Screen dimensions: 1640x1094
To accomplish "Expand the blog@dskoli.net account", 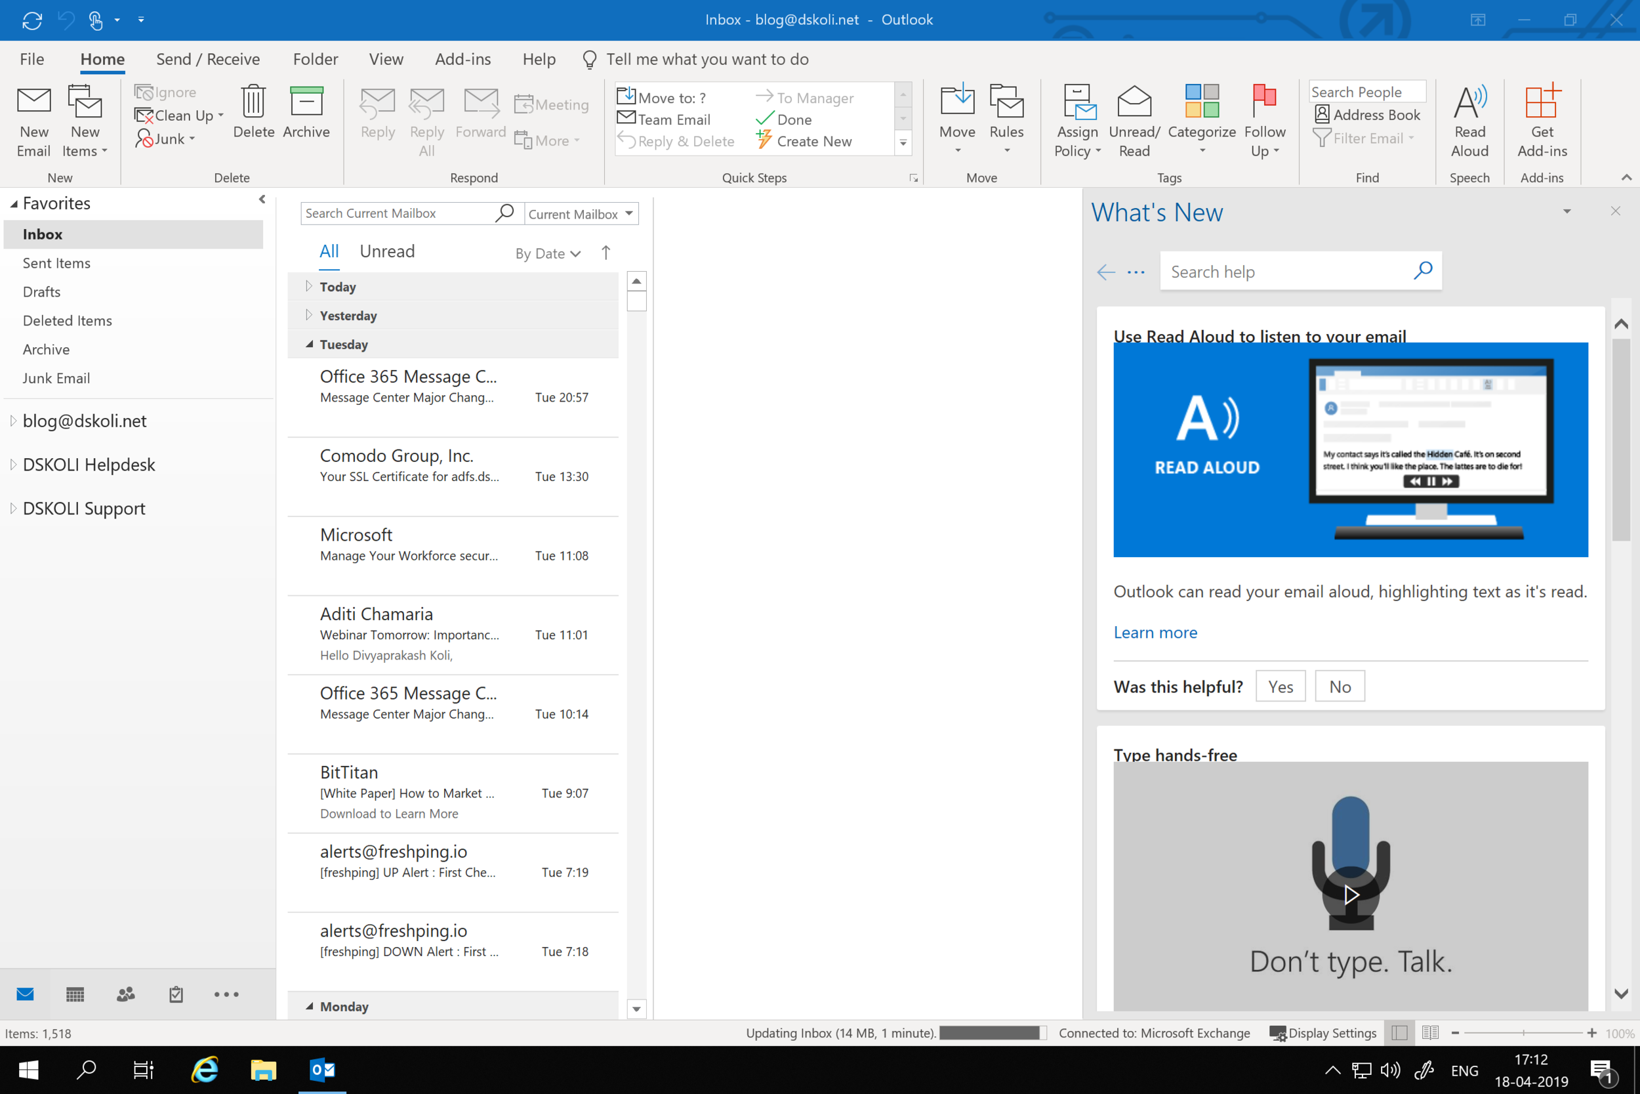I will pyautogui.click(x=13, y=421).
